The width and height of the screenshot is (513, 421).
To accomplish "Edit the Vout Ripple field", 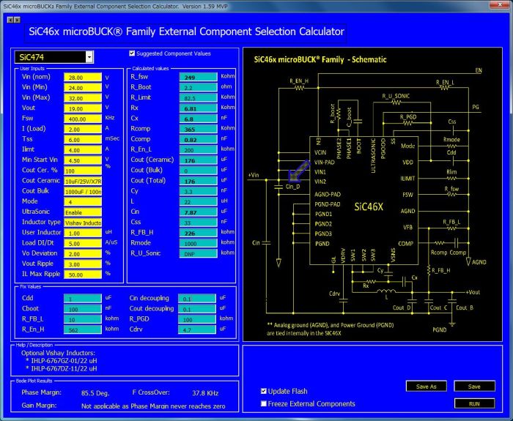I will click(x=83, y=264).
